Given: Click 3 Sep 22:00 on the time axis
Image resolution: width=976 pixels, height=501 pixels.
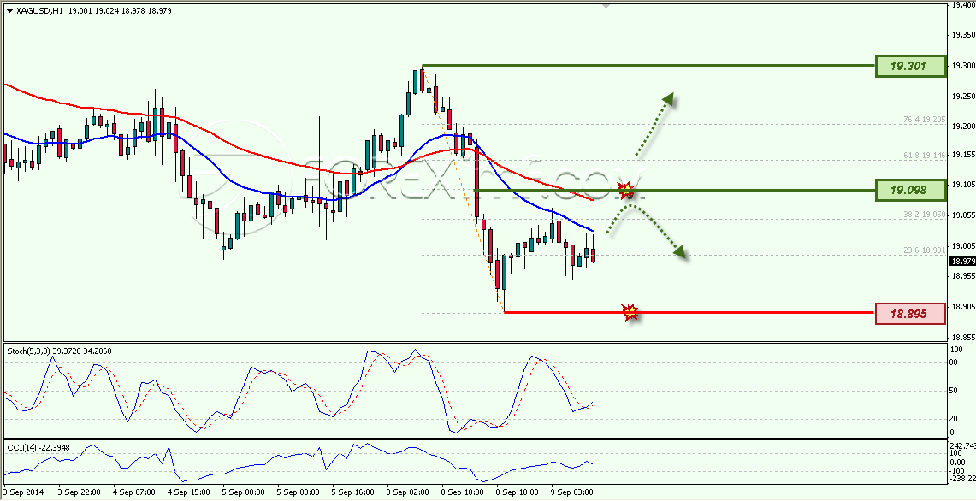Looking at the screenshot, I should 80,492.
